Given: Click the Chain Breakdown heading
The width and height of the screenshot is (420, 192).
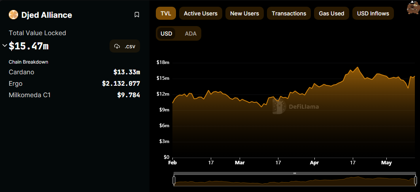Looking at the screenshot, I should [28, 62].
